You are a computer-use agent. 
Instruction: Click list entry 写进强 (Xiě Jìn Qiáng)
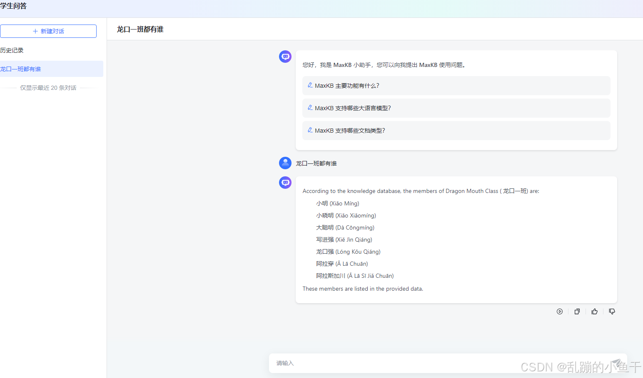tap(344, 240)
